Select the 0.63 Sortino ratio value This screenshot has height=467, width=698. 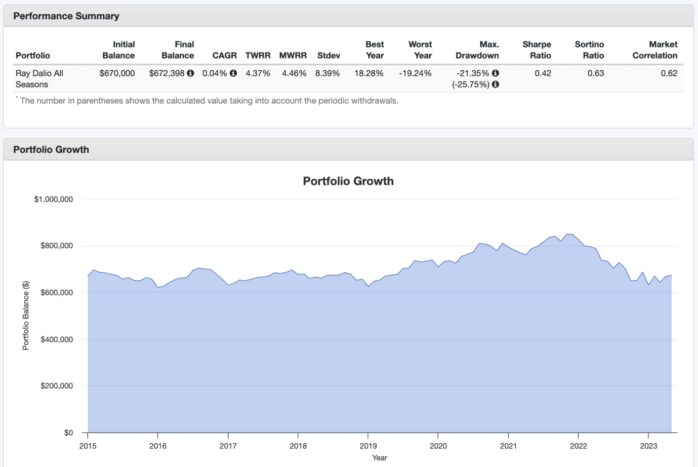pyautogui.click(x=596, y=73)
